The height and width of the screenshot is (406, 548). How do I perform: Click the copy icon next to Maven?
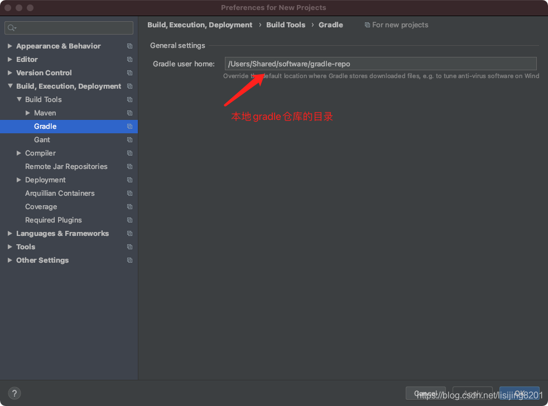[129, 113]
